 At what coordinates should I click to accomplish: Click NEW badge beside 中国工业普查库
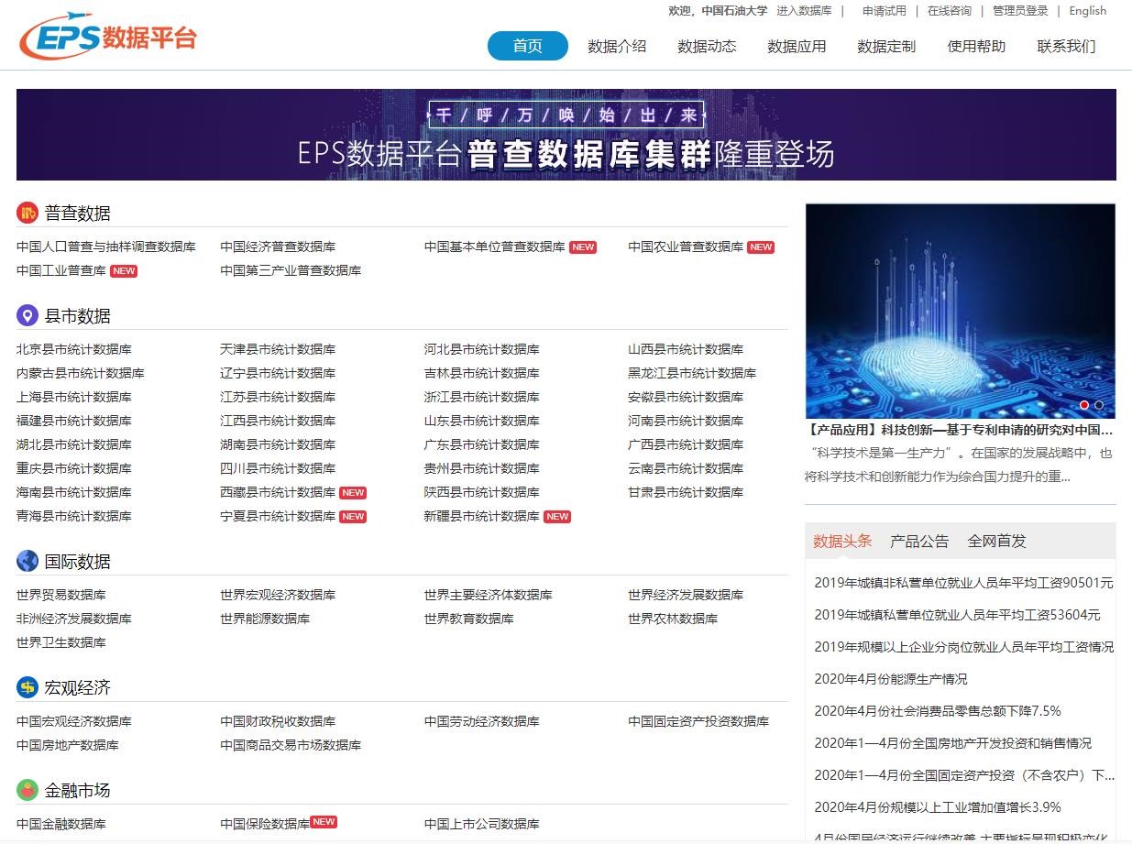pyautogui.click(x=124, y=271)
